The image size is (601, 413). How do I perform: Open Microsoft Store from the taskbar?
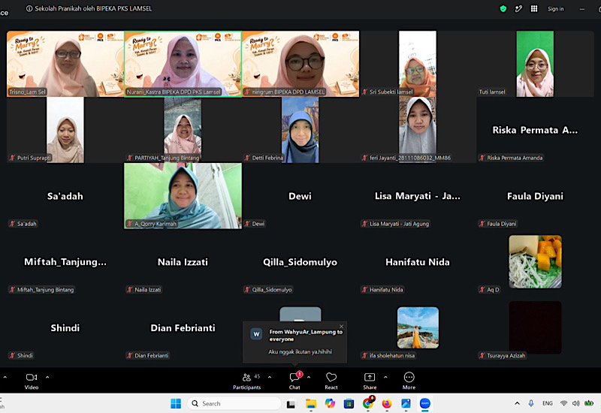coord(349,403)
